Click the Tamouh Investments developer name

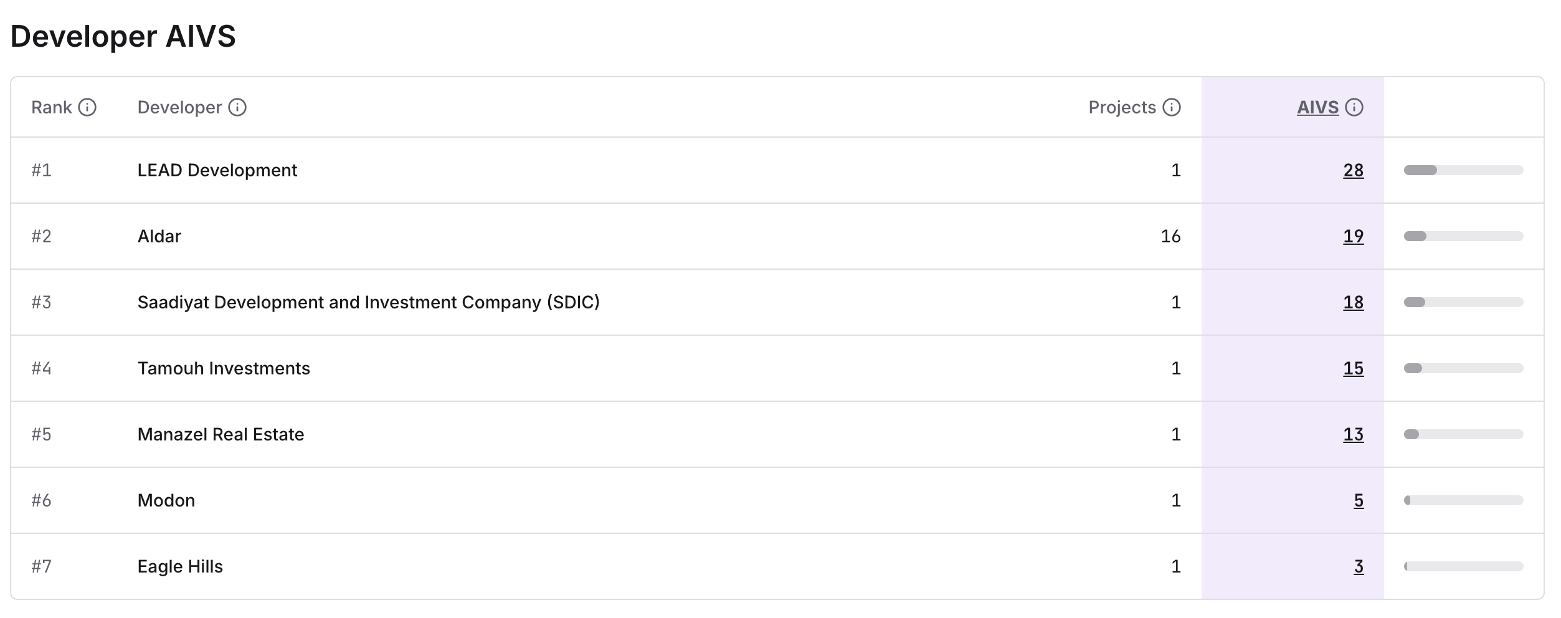click(x=224, y=369)
